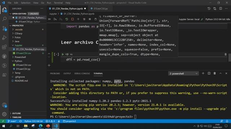Expand the .vscode folder
Viewport: 231px width, 129px height.
tap(18, 29)
